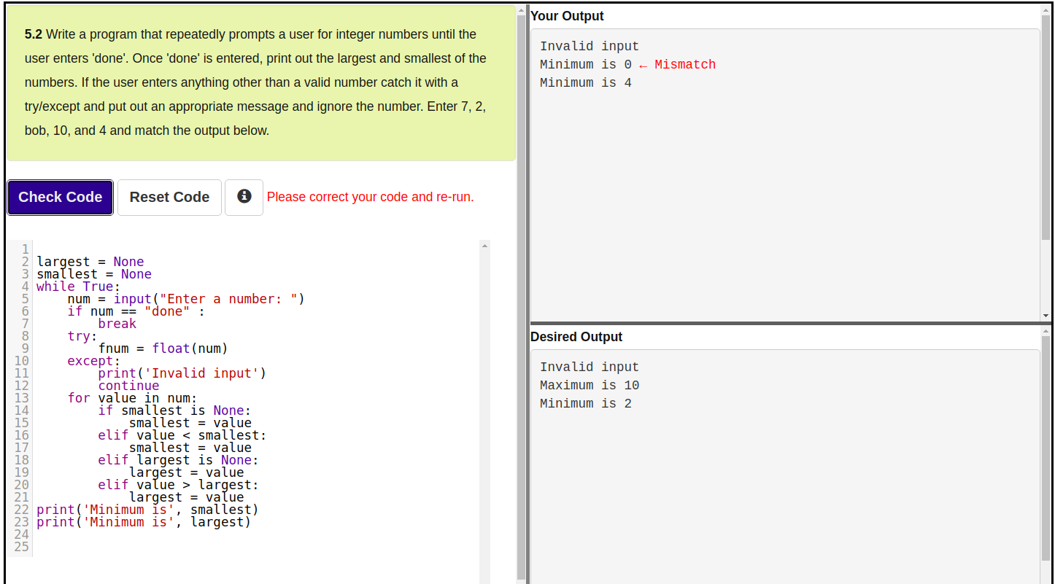The width and height of the screenshot is (1055, 584).
Task: Click line number 25 in the gutter
Action: (22, 547)
